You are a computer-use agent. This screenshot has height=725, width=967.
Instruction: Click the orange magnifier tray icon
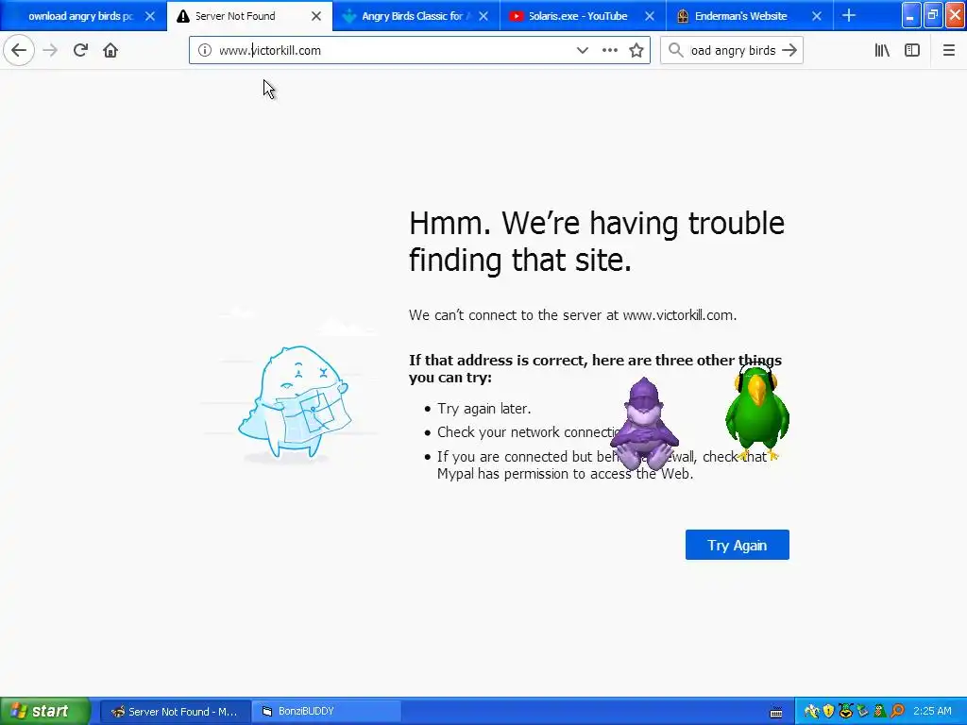[897, 712]
